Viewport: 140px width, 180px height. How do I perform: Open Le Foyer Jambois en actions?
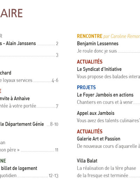click(x=105, y=95)
